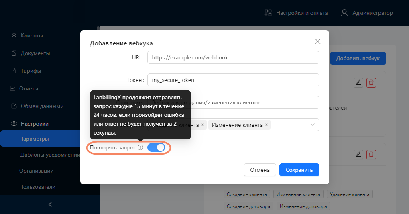Click the export icon next to 'Обмен данными'

[14, 106]
